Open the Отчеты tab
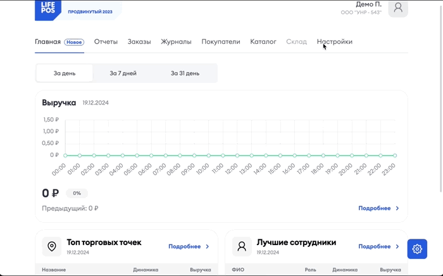443x276 pixels. pyautogui.click(x=106, y=42)
